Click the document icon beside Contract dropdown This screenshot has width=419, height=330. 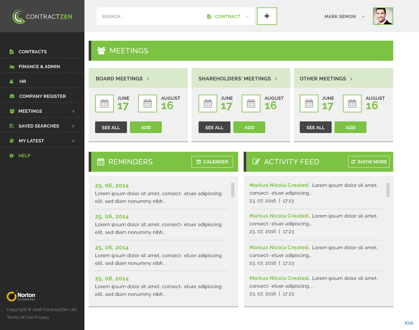209,16
